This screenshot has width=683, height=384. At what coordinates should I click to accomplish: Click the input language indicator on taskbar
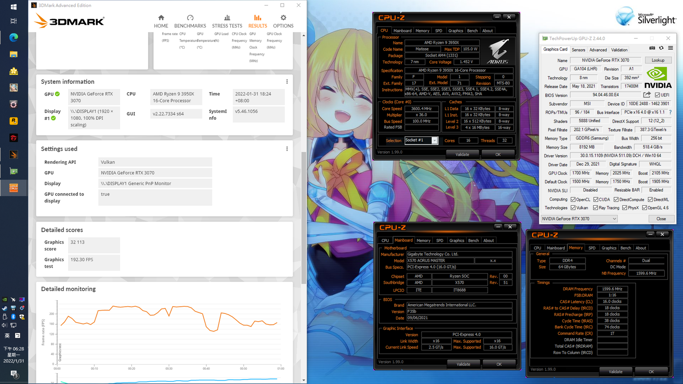7,335
